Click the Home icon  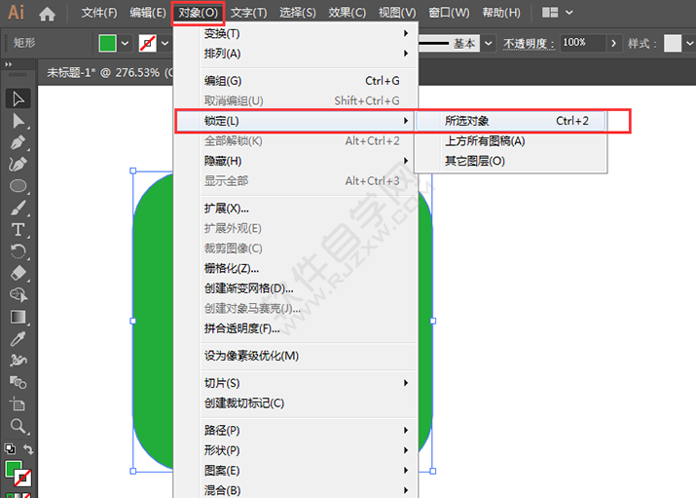pos(47,14)
